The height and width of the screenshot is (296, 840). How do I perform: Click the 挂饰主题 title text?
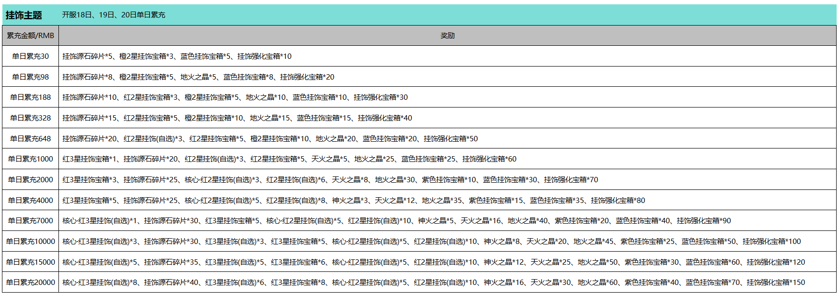pos(24,15)
